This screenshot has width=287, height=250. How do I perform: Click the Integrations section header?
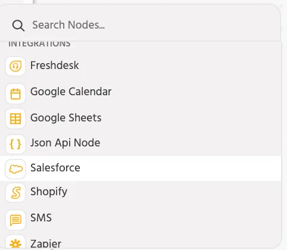[x=39, y=44]
